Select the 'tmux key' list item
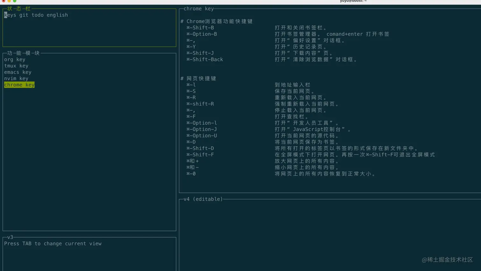This screenshot has width=481, height=271. (x=16, y=66)
